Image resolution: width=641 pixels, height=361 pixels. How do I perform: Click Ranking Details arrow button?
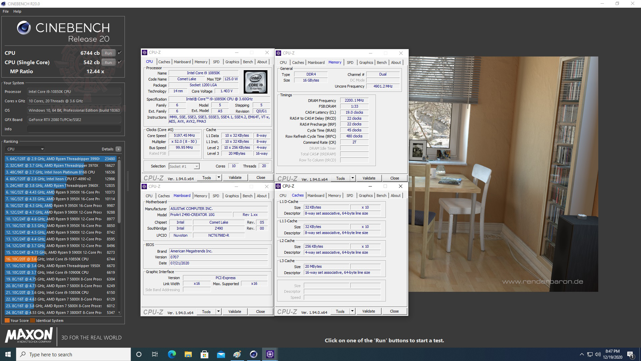click(119, 149)
